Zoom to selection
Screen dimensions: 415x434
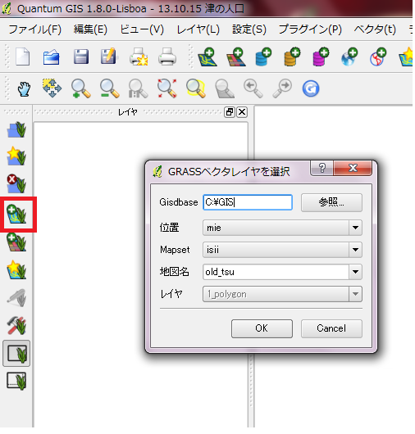click(x=196, y=88)
